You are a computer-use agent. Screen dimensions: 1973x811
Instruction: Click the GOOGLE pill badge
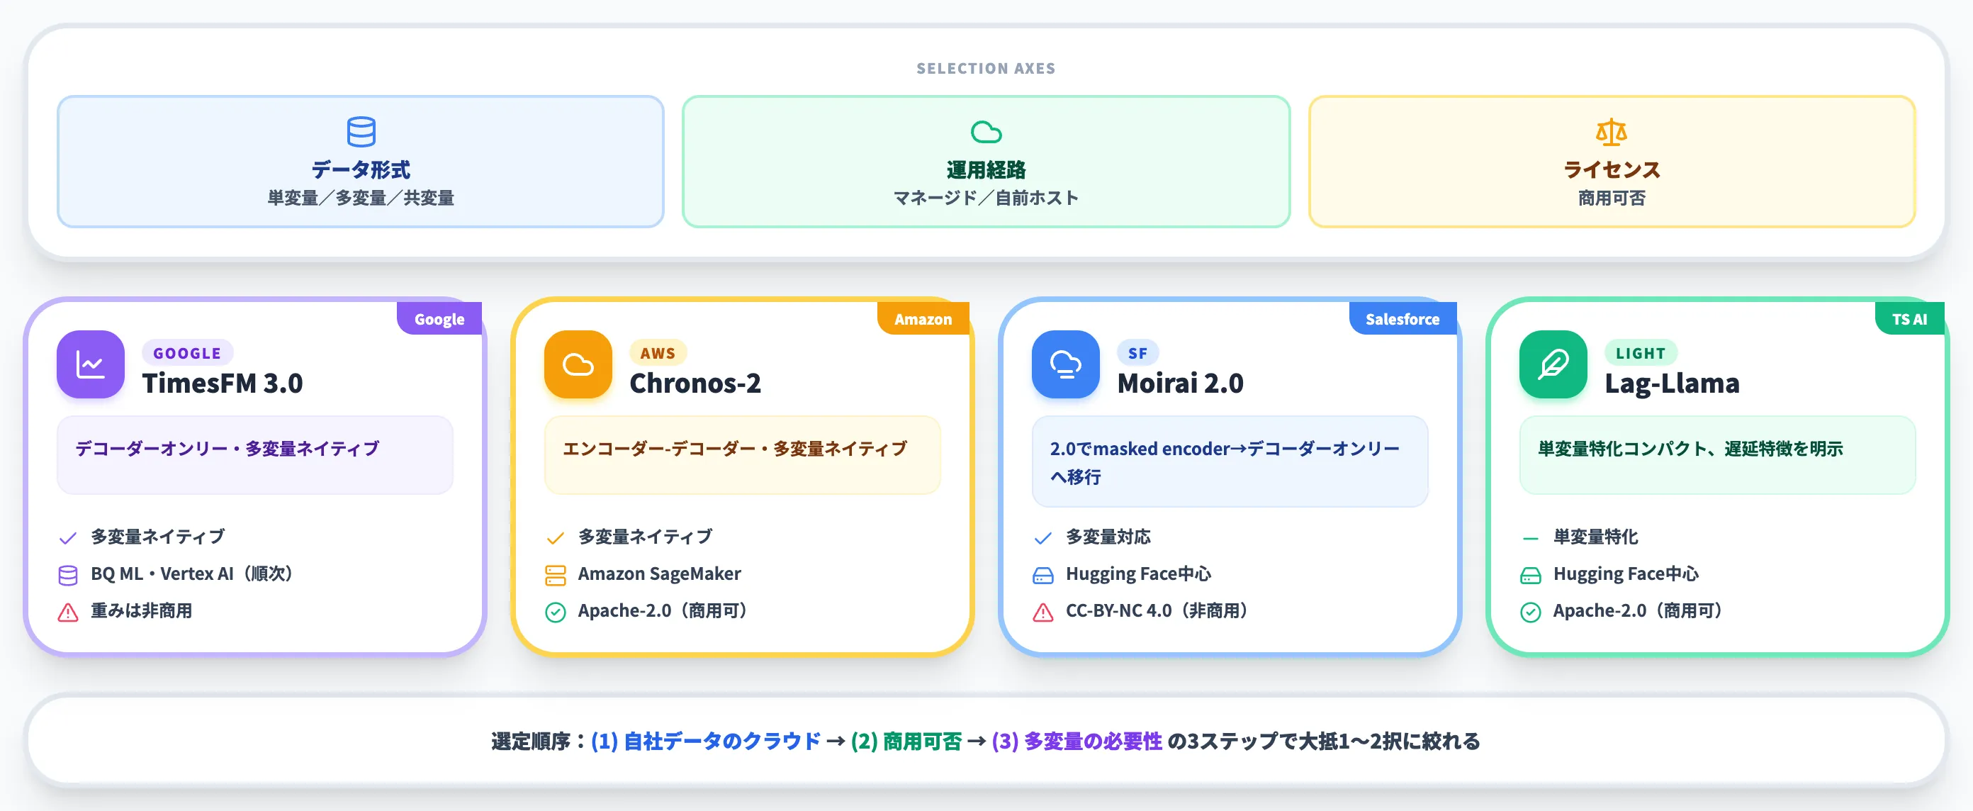(x=187, y=353)
